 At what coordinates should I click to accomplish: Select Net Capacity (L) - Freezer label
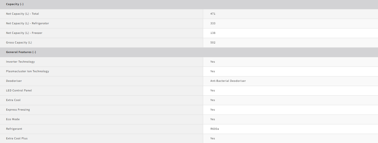24,33
